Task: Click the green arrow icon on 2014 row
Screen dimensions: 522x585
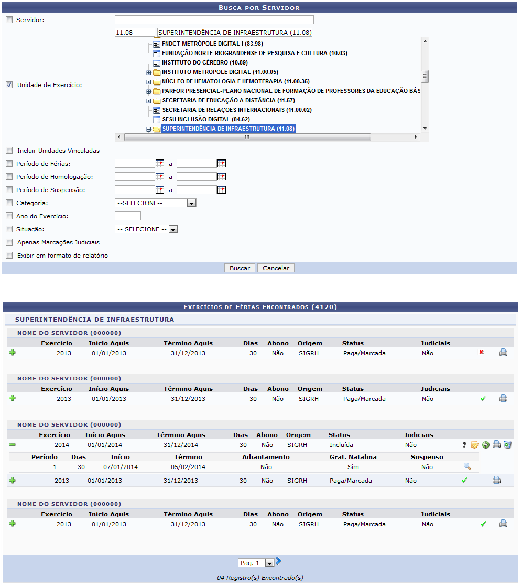Action: tap(486, 445)
